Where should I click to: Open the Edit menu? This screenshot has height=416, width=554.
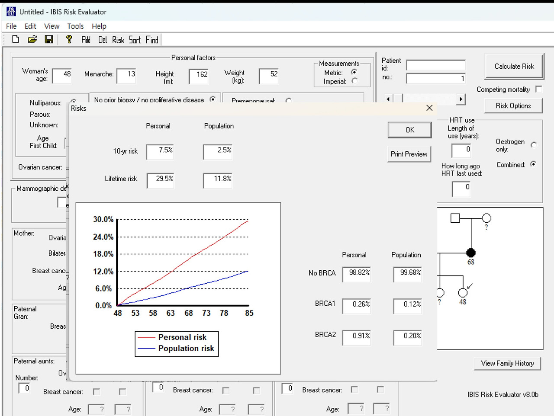(x=30, y=26)
